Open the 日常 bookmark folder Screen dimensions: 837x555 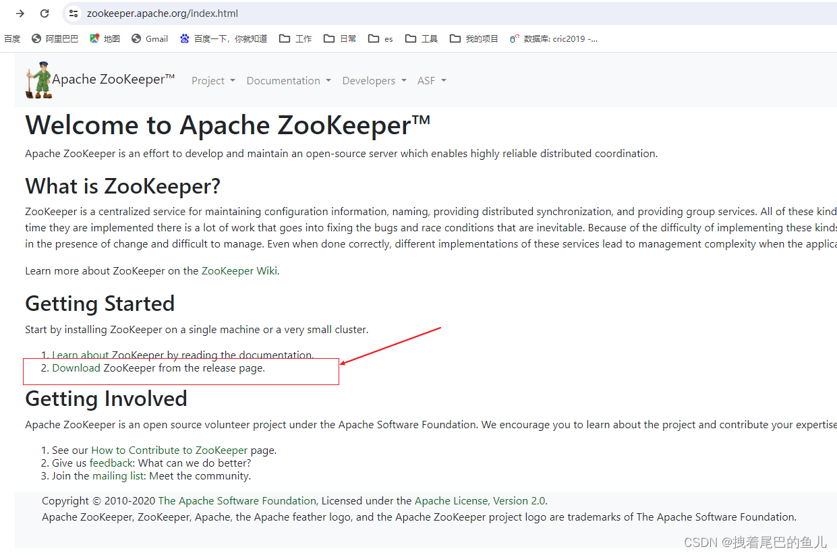pyautogui.click(x=340, y=39)
